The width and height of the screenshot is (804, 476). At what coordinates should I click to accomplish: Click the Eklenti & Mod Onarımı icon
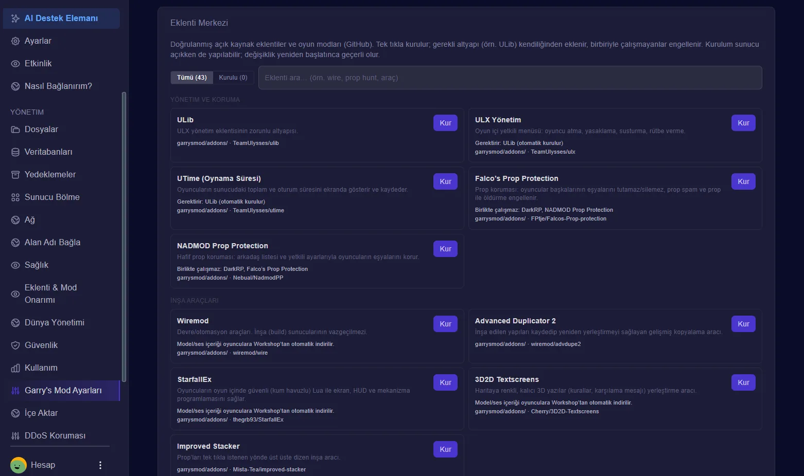click(x=15, y=294)
